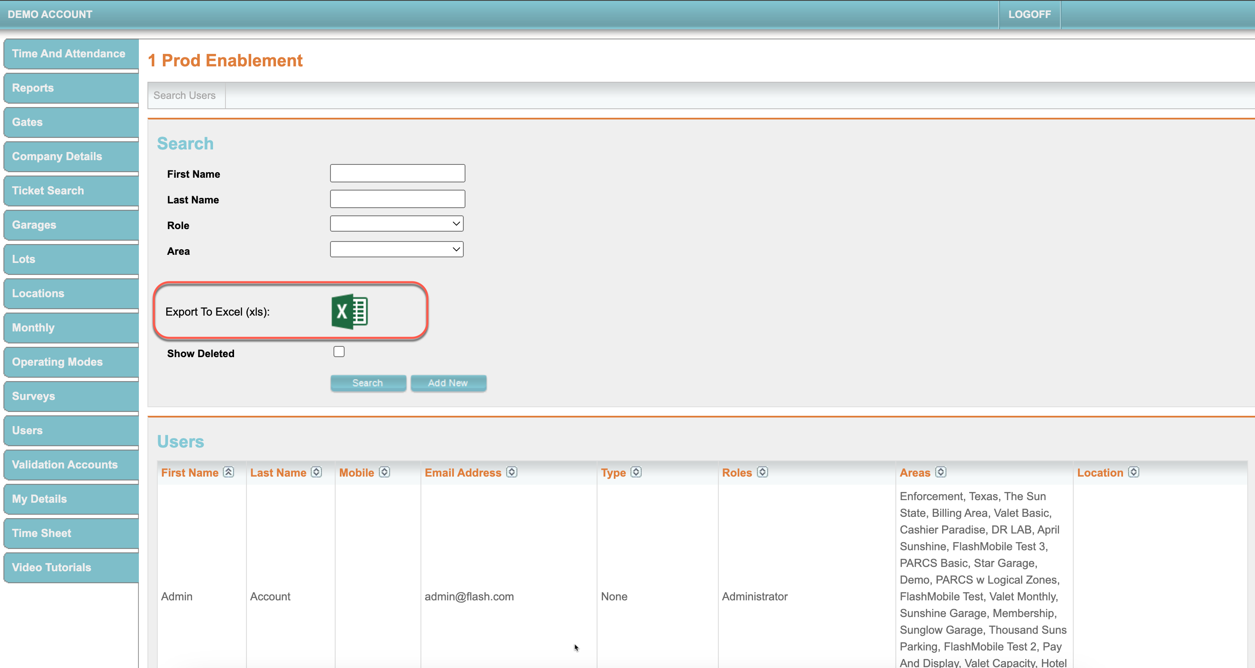Image resolution: width=1255 pixels, height=668 pixels.
Task: Sort by Type column icon
Action: [636, 472]
